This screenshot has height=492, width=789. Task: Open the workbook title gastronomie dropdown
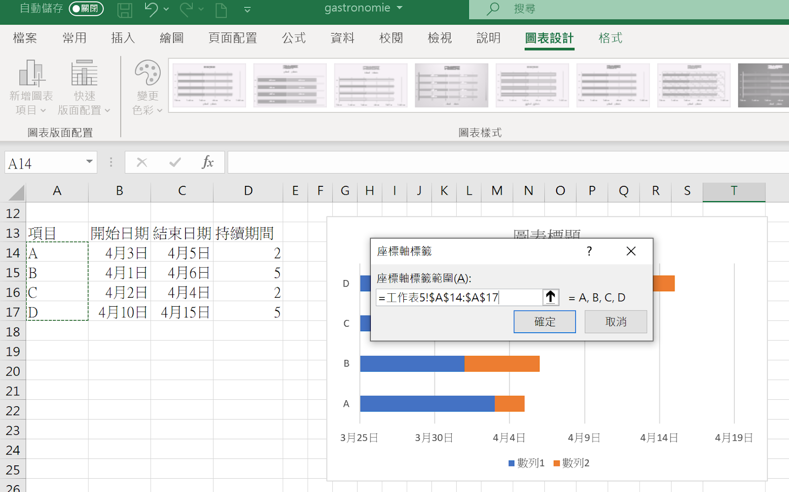[x=399, y=8]
